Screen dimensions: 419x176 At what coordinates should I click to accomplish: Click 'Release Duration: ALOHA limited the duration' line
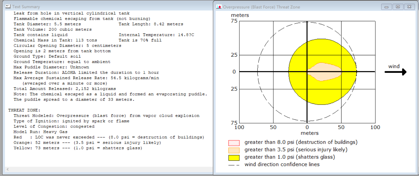tap(86, 73)
